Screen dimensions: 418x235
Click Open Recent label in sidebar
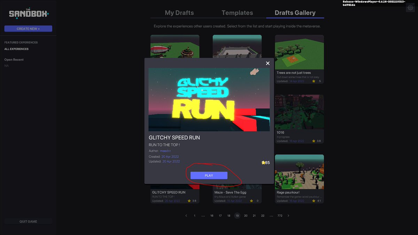point(14,60)
